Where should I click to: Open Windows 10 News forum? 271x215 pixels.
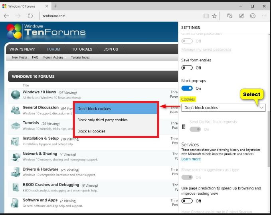[39, 92]
